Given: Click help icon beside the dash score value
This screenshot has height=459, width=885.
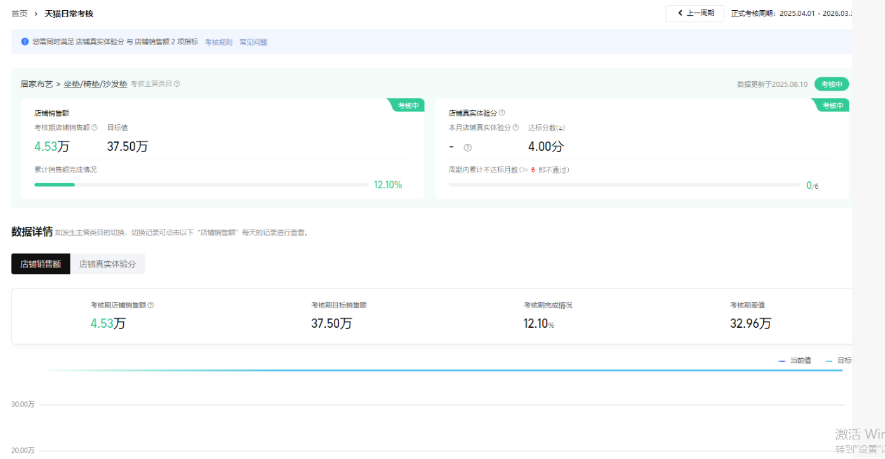Looking at the screenshot, I should tap(468, 148).
